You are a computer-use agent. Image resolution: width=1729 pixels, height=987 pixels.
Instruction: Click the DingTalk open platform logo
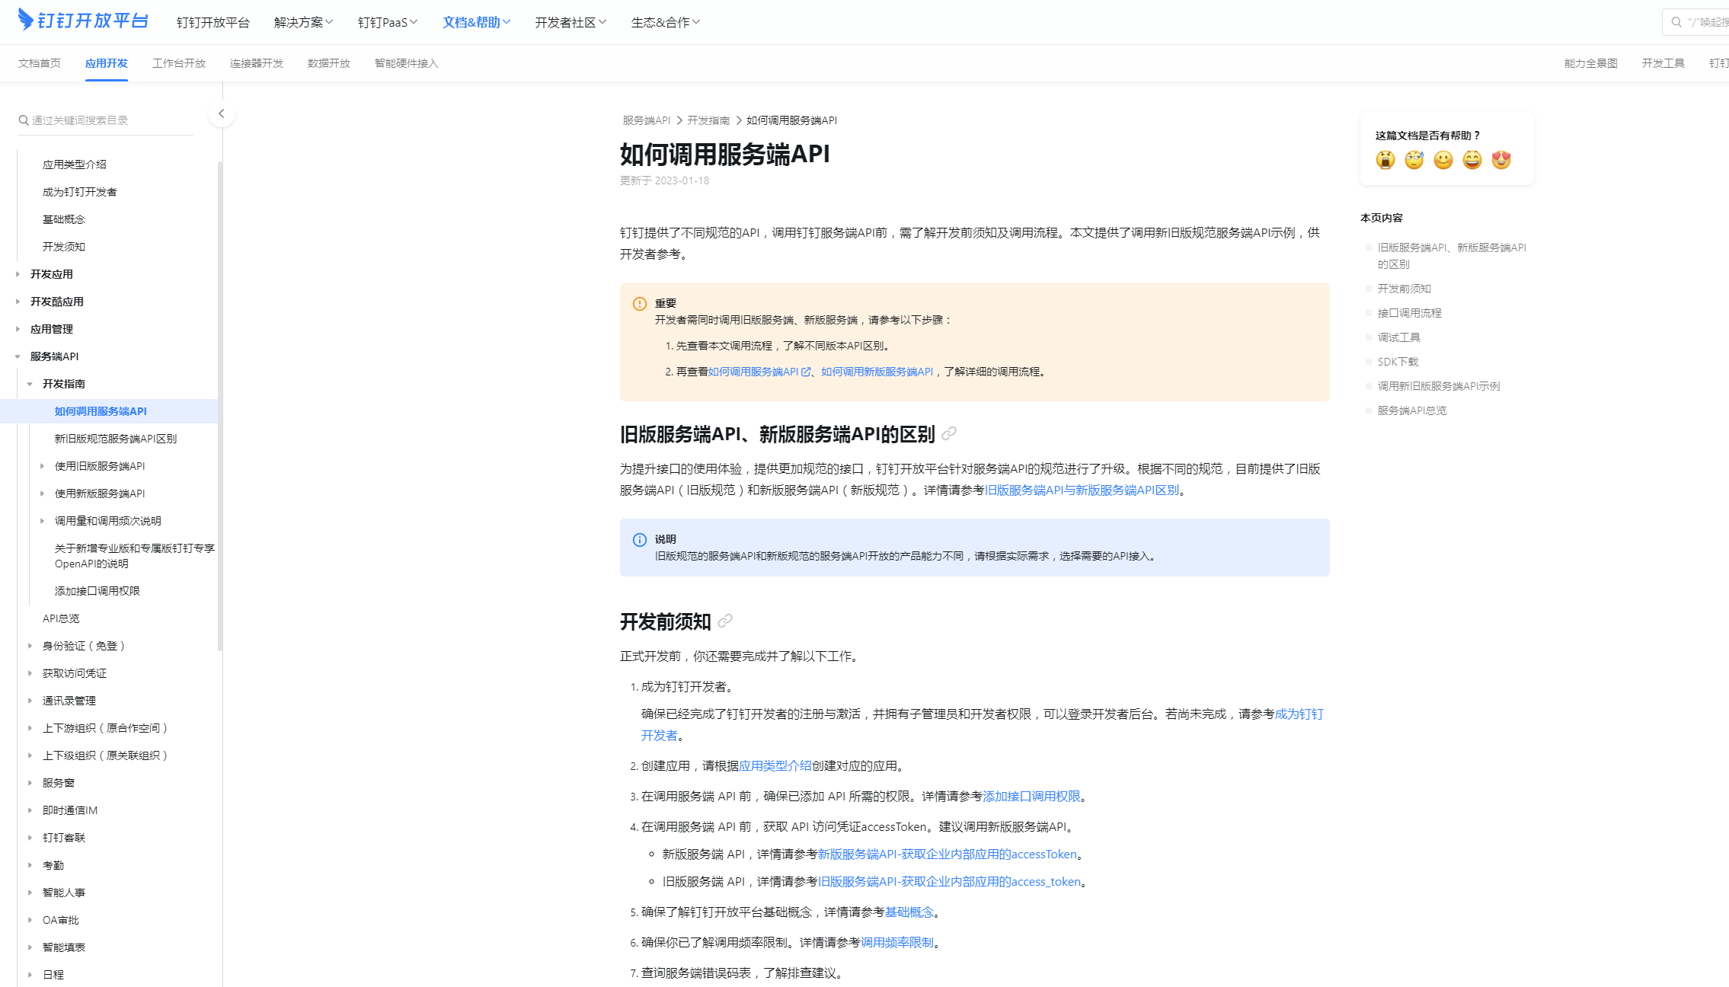click(x=82, y=21)
